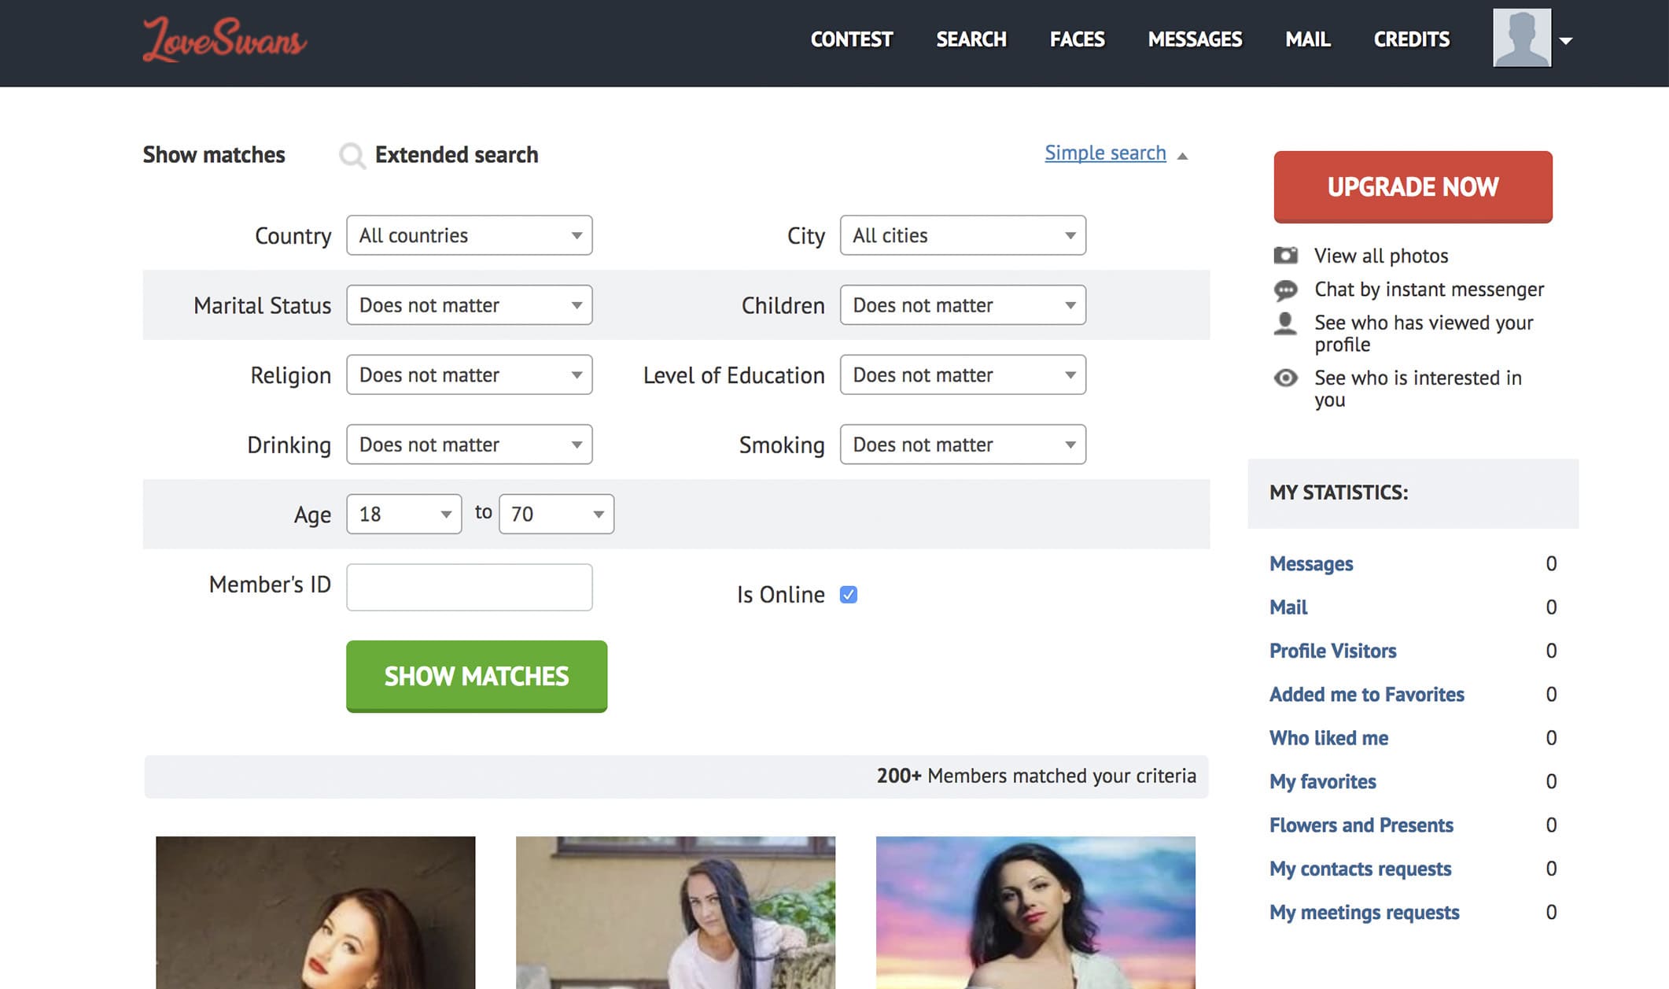The image size is (1669, 989).
Task: Open the City dropdown
Action: (x=963, y=235)
